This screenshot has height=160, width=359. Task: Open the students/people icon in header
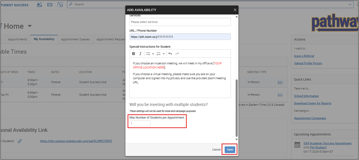coord(40,4)
